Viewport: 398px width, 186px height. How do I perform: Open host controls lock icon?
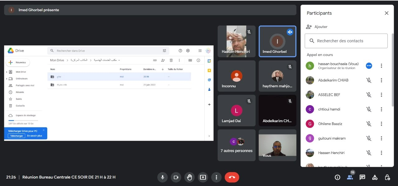387,177
